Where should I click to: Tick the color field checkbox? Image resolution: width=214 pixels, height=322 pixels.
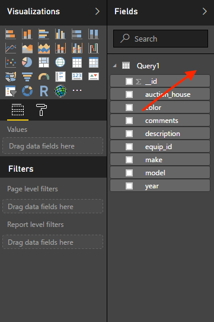tap(129, 108)
